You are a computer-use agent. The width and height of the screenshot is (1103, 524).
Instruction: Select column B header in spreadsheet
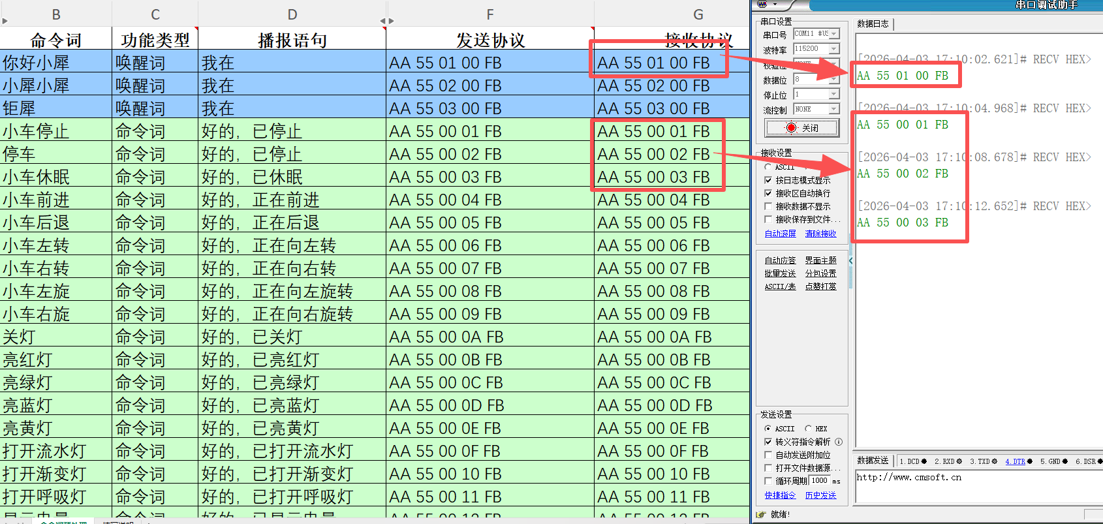(x=56, y=14)
